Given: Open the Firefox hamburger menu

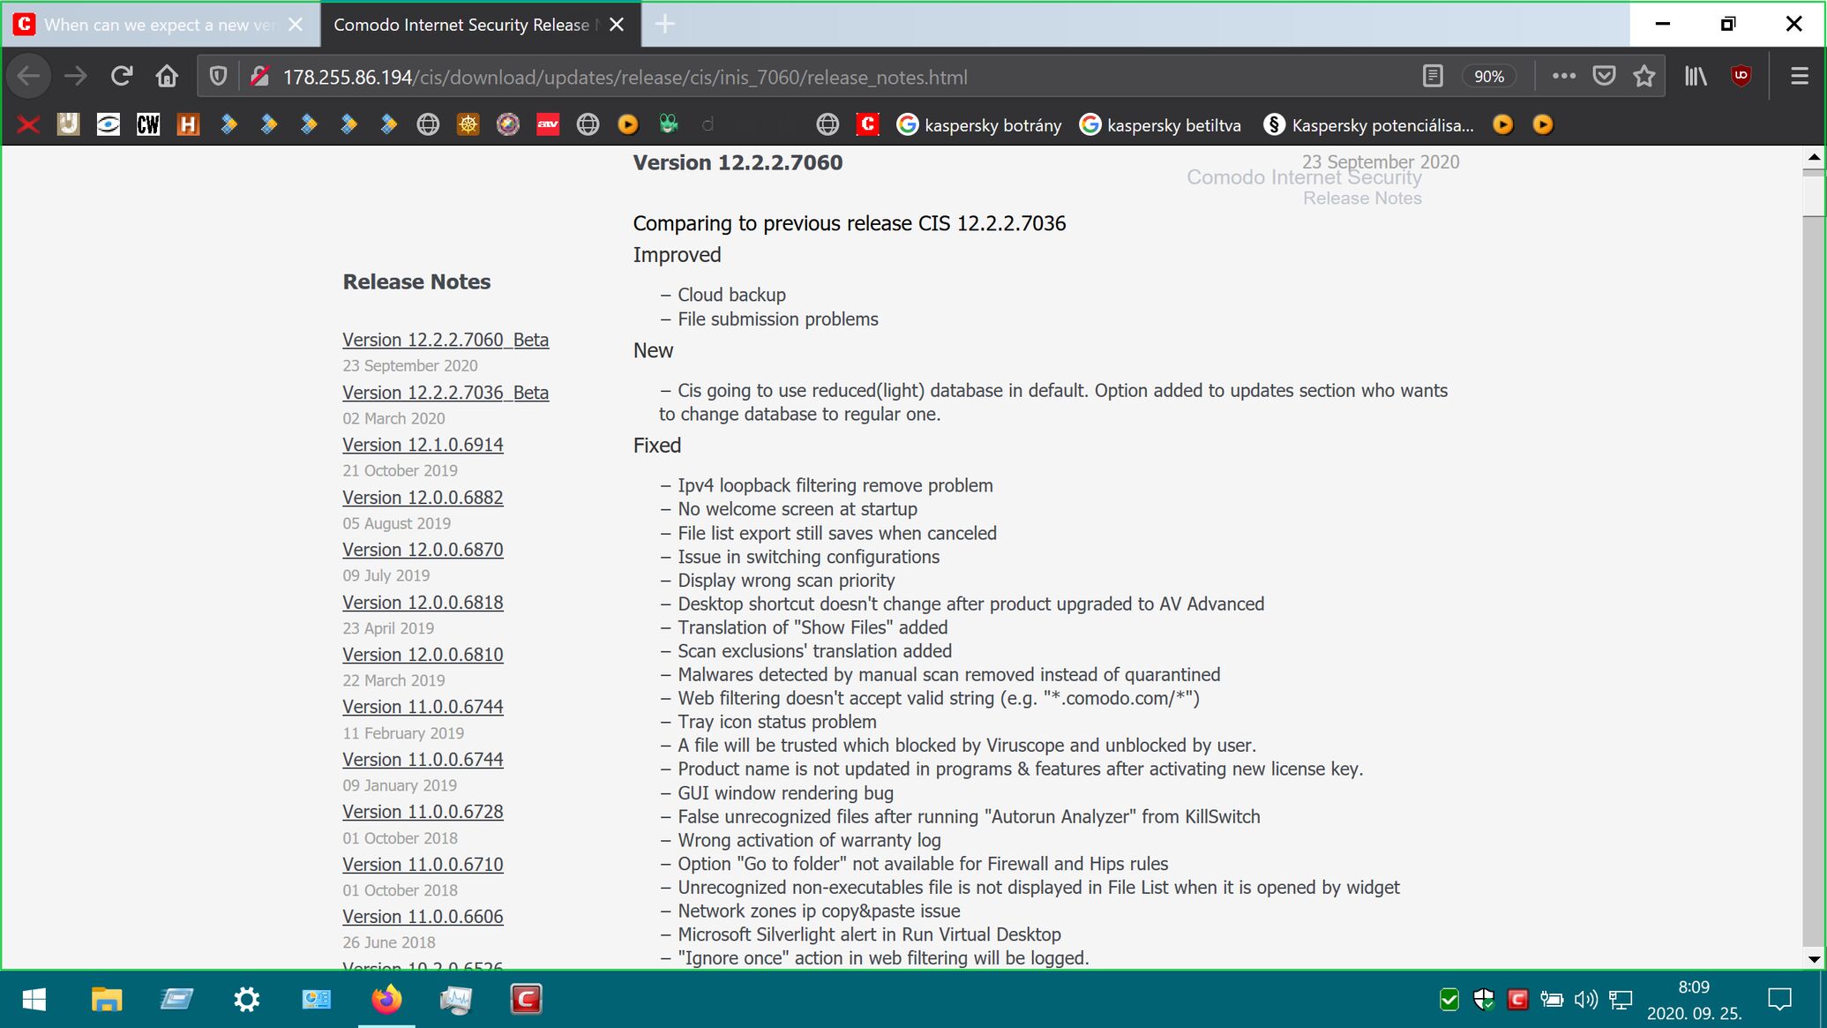Looking at the screenshot, I should (1800, 77).
